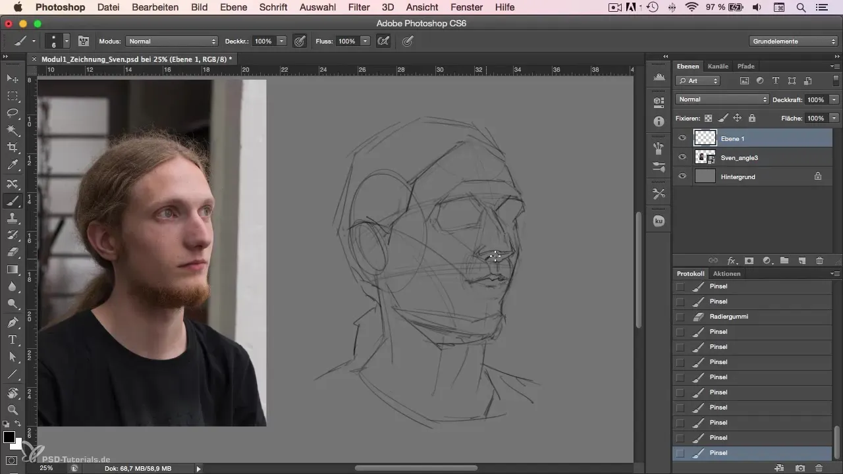The width and height of the screenshot is (843, 474).
Task: Open the Deckkraft layer opacity dropdown
Action: click(834, 99)
